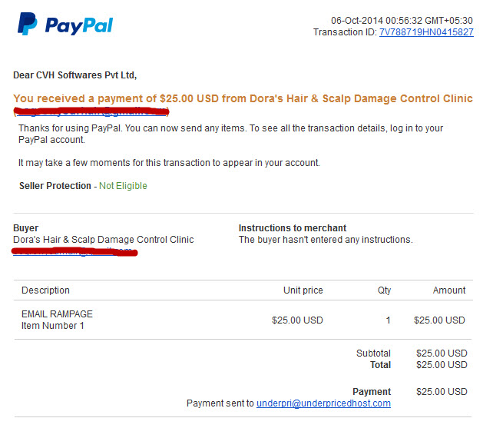Screen dimensions: 483x438
Task: Click 'Item Number 1' text
Action: coord(53,326)
